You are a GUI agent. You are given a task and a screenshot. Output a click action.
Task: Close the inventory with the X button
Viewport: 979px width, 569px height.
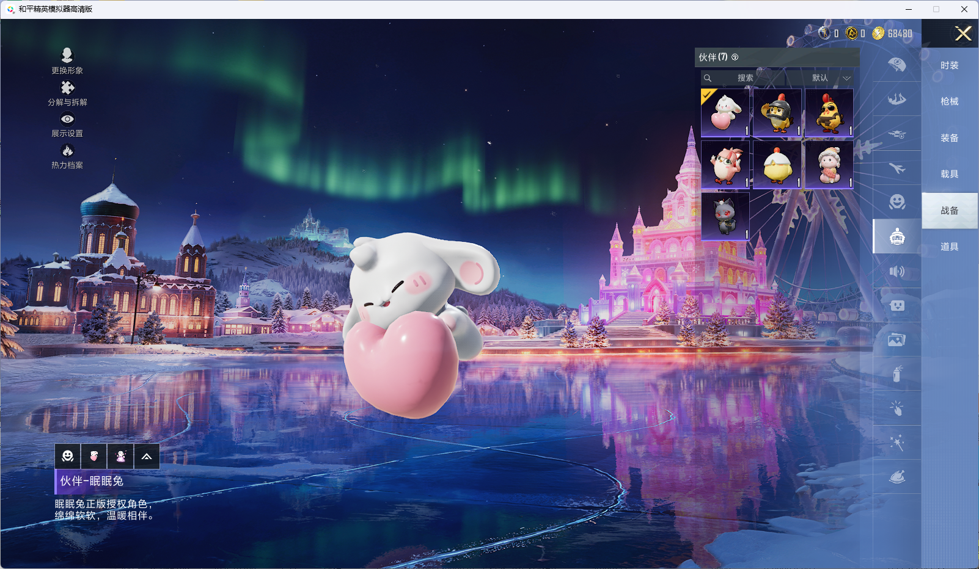tap(963, 34)
